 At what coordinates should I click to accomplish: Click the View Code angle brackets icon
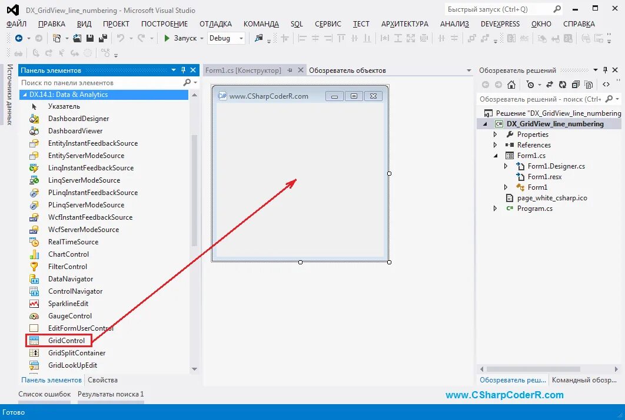click(606, 85)
